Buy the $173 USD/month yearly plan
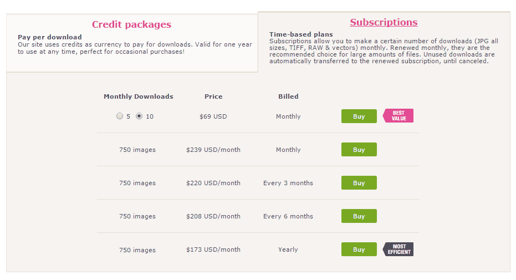The height and width of the screenshot is (280, 516). (x=359, y=249)
